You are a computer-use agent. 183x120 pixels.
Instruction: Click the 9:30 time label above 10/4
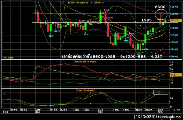(100, 110)
